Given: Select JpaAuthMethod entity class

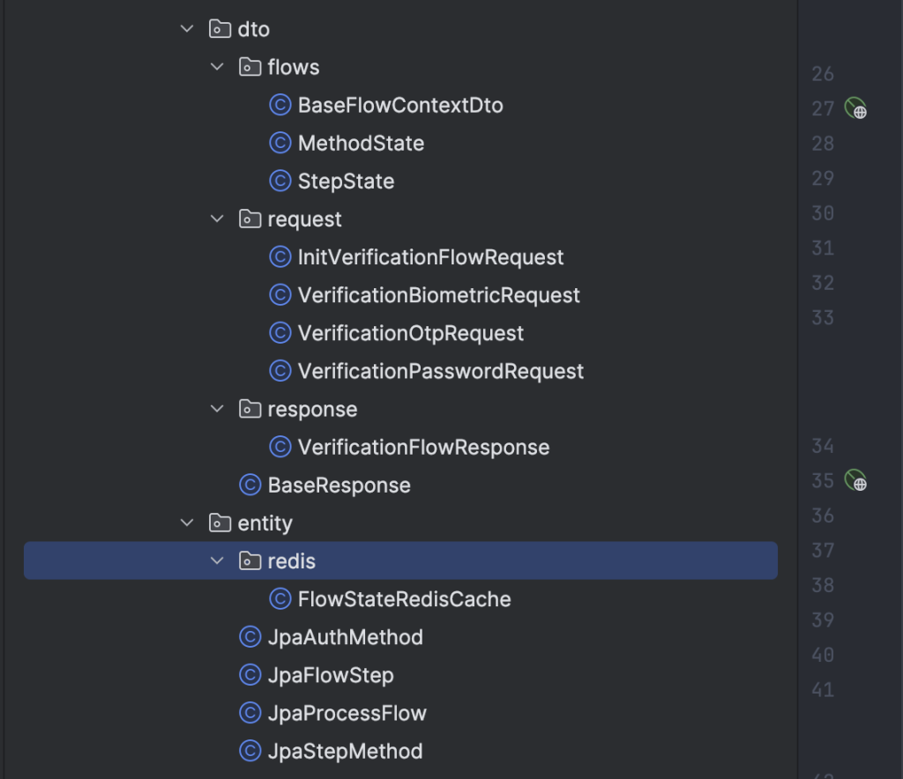Looking at the screenshot, I should tap(346, 637).
